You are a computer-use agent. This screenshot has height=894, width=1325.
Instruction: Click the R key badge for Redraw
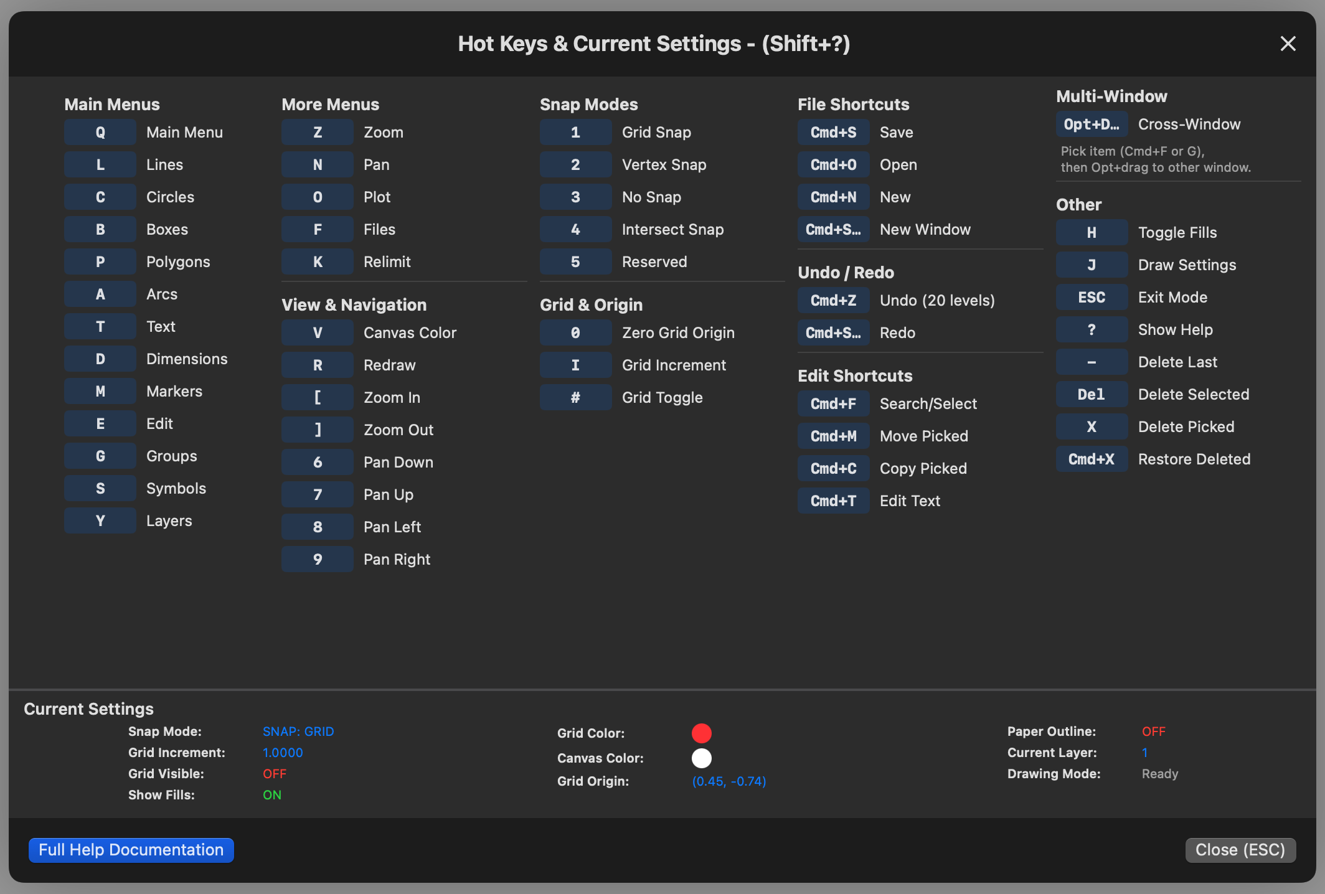pos(318,365)
